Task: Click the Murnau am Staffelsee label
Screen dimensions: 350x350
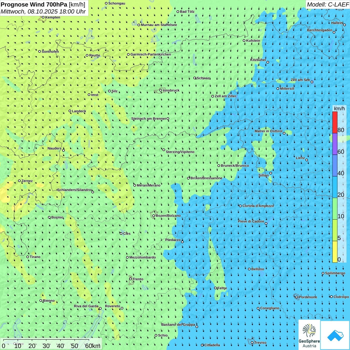Action: 159,25
